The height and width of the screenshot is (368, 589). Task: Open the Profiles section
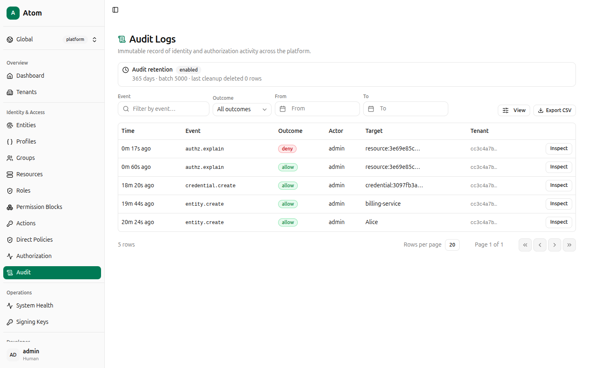52,142
